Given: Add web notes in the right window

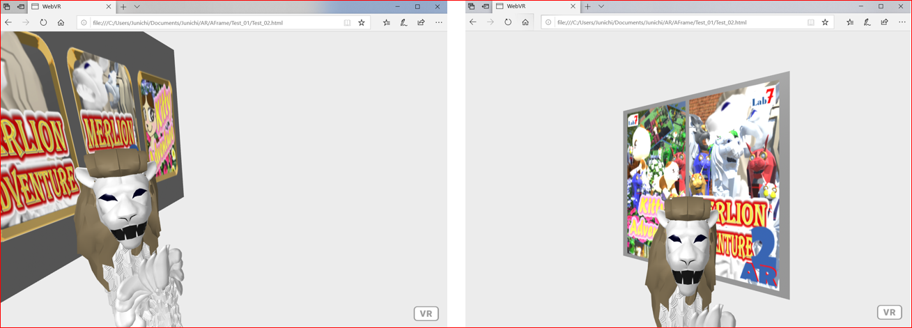Looking at the screenshot, I should tap(867, 22).
